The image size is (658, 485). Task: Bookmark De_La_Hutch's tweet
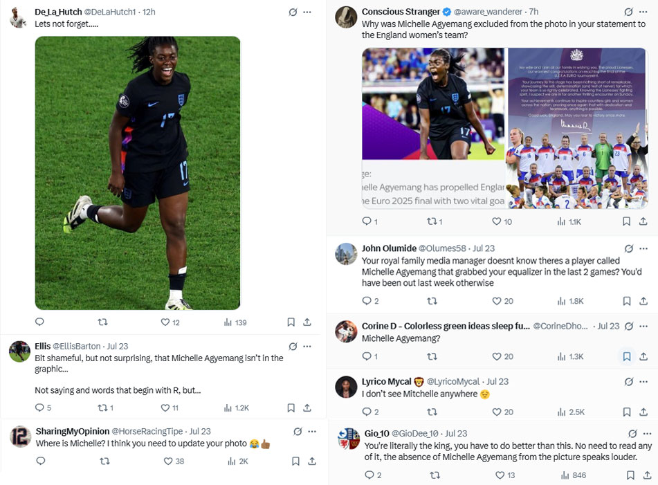tap(291, 322)
